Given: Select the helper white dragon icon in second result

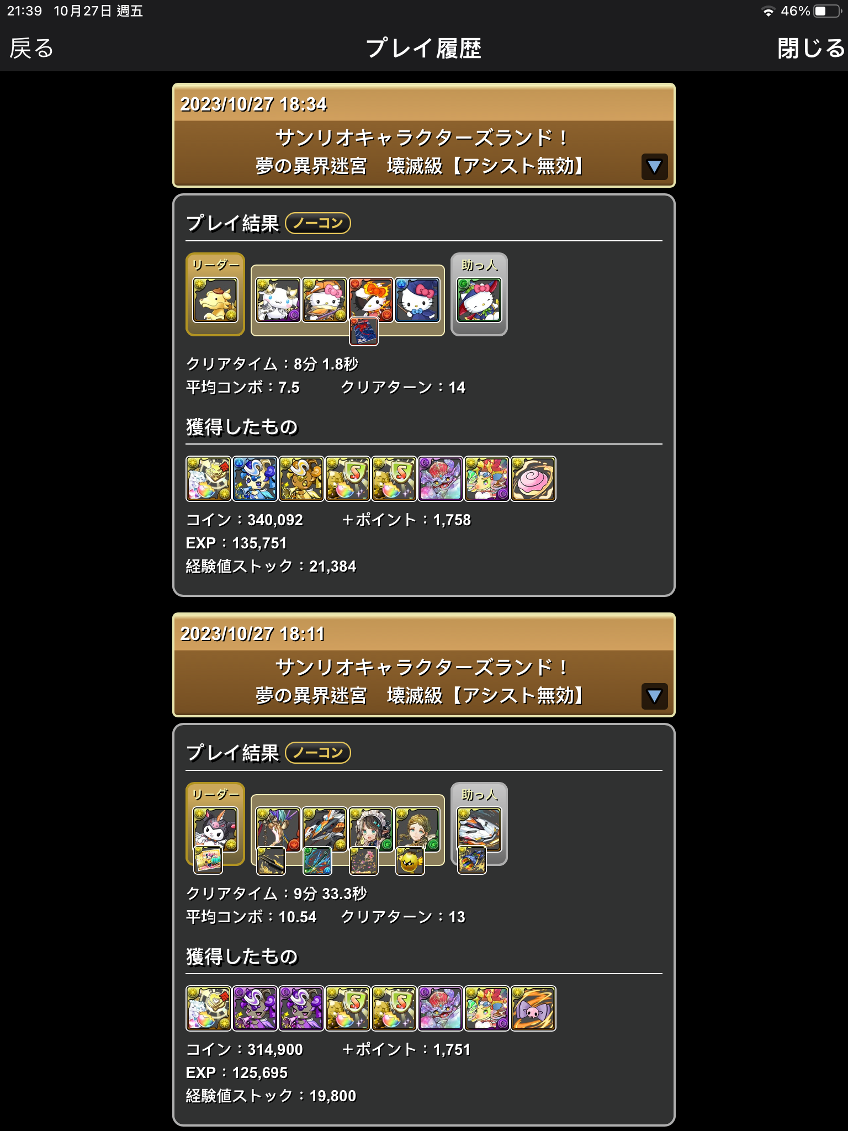Looking at the screenshot, I should (479, 829).
